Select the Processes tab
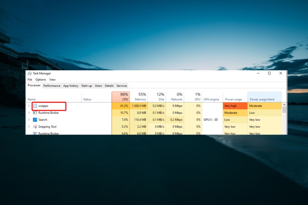Image resolution: width=308 pixels, height=205 pixels. pyautogui.click(x=34, y=85)
